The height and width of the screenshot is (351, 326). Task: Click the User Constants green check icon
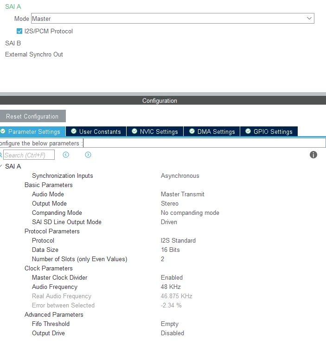[x=74, y=131]
